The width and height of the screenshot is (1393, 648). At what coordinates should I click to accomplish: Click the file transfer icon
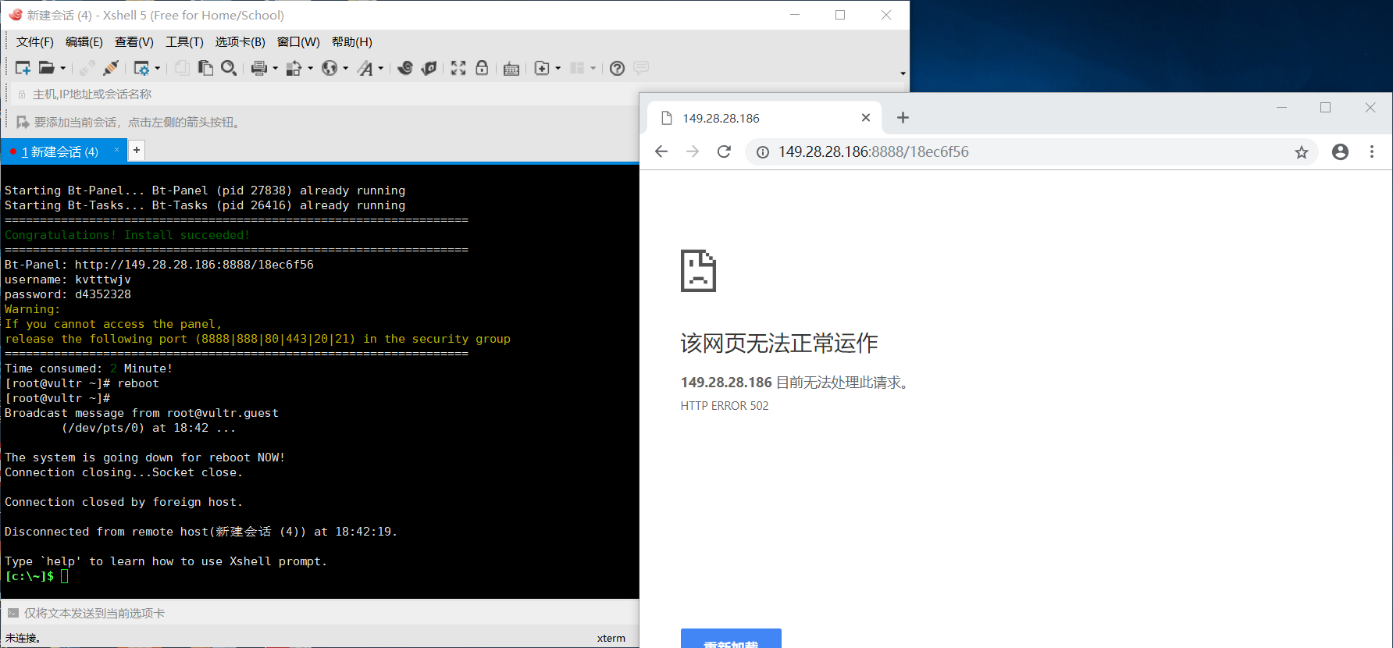(x=294, y=68)
